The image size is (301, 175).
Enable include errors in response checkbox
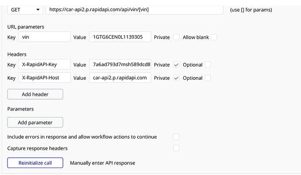click(176, 137)
